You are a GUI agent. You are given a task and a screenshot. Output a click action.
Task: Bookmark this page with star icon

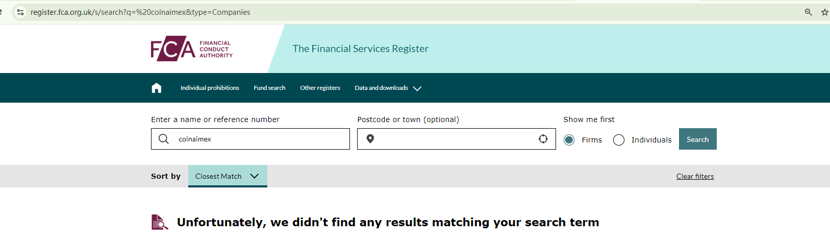(824, 12)
